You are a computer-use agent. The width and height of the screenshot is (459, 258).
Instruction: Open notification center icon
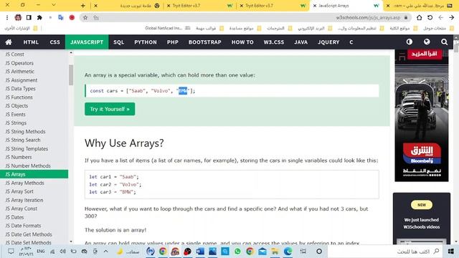click(11, 252)
